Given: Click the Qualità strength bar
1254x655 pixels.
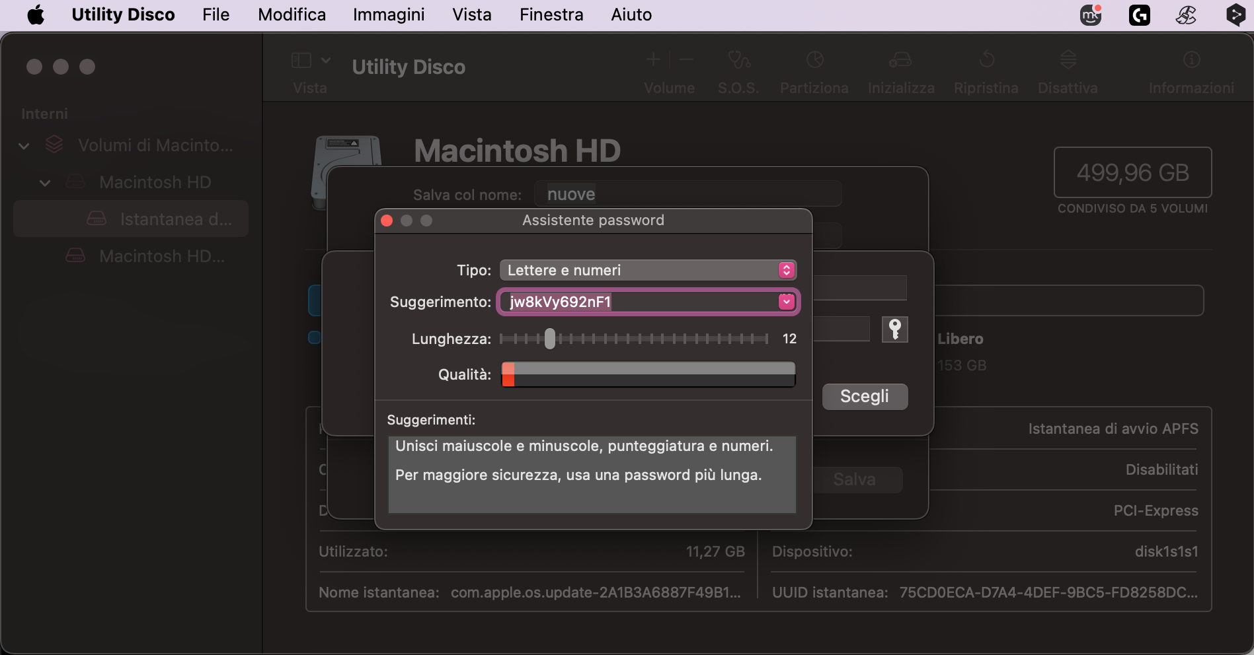Looking at the screenshot, I should point(648,374).
